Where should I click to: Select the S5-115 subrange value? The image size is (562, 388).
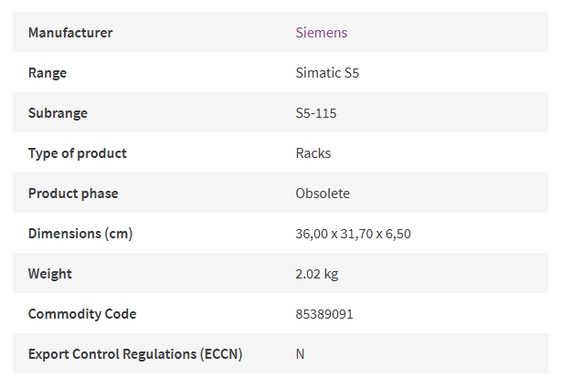tap(316, 113)
